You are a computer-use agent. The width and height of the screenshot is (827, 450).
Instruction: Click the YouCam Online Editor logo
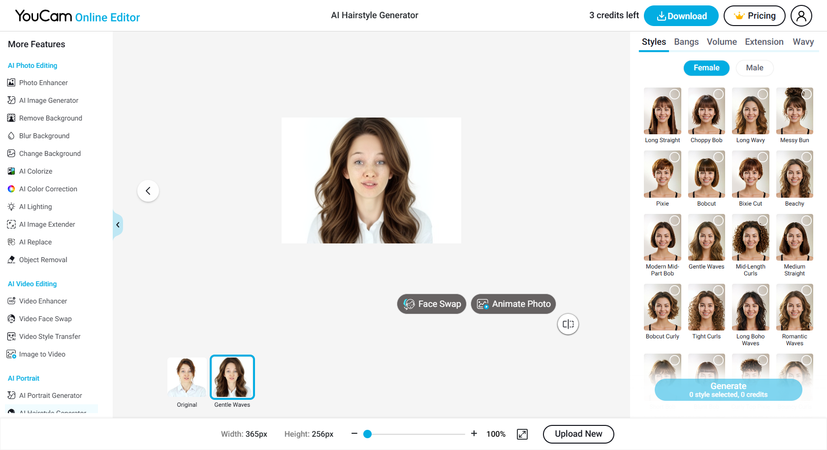pyautogui.click(x=77, y=16)
